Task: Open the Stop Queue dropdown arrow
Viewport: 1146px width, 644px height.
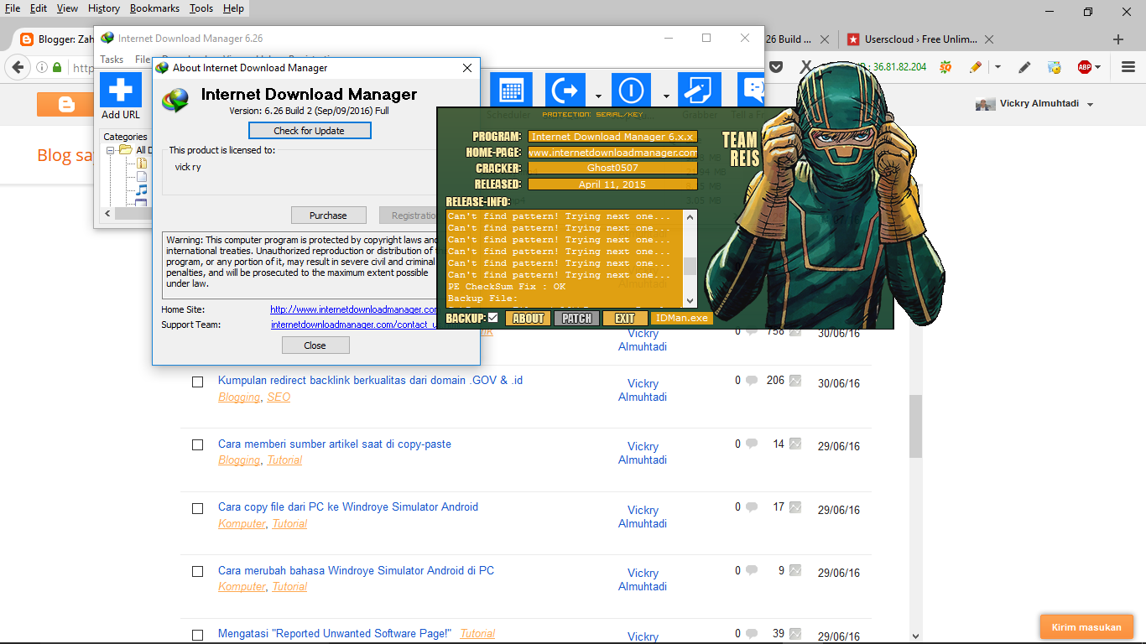Action: point(666,95)
